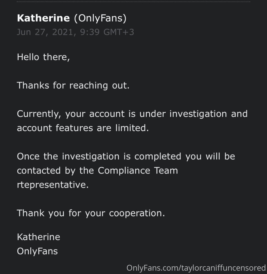Click the sender name Katherine in header
The height and width of the screenshot is (274, 267).
click(43, 18)
